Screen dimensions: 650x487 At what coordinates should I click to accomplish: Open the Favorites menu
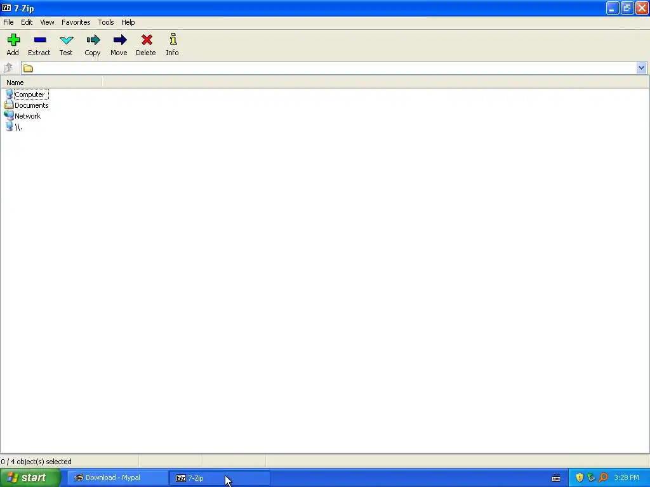[76, 22]
